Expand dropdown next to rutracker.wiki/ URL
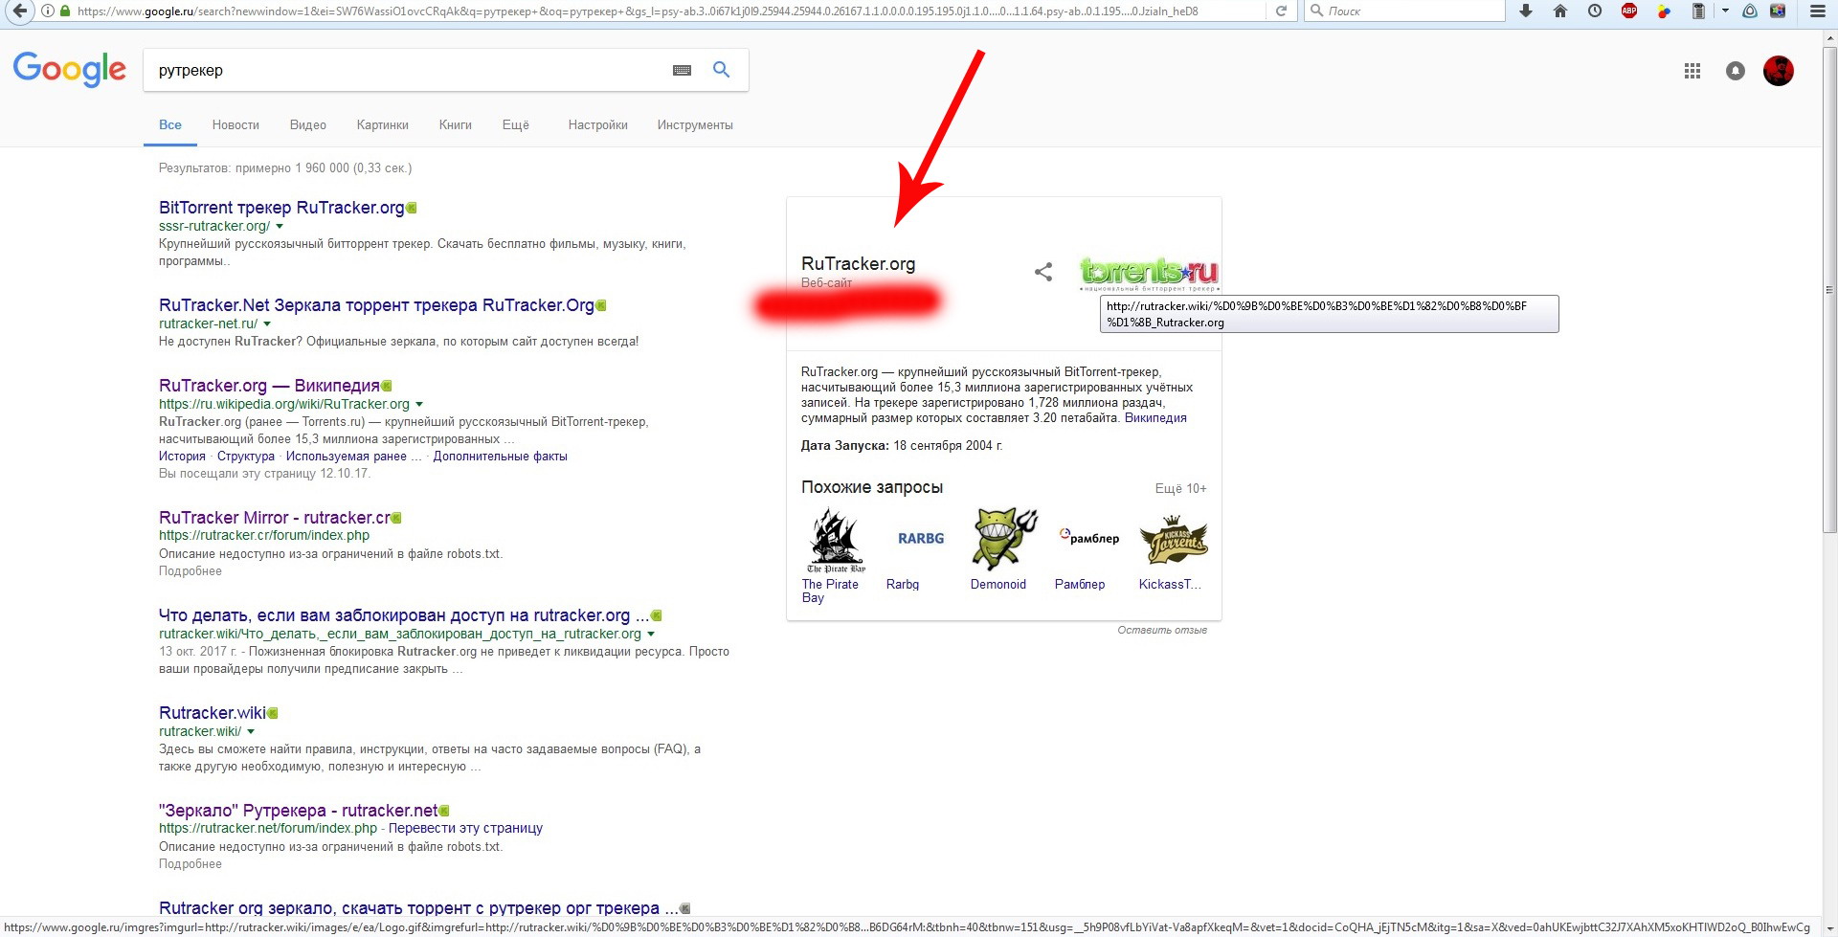The height and width of the screenshot is (937, 1838). 251,732
